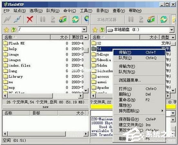Click the remote list horizontal scrollbar right arrow

(81, 96)
